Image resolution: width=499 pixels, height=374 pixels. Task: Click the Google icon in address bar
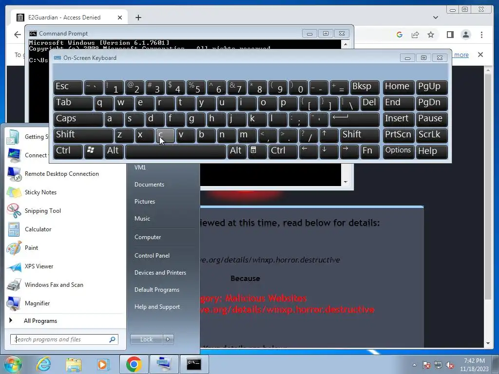tap(400, 35)
